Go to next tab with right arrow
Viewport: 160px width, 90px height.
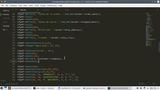16,9
